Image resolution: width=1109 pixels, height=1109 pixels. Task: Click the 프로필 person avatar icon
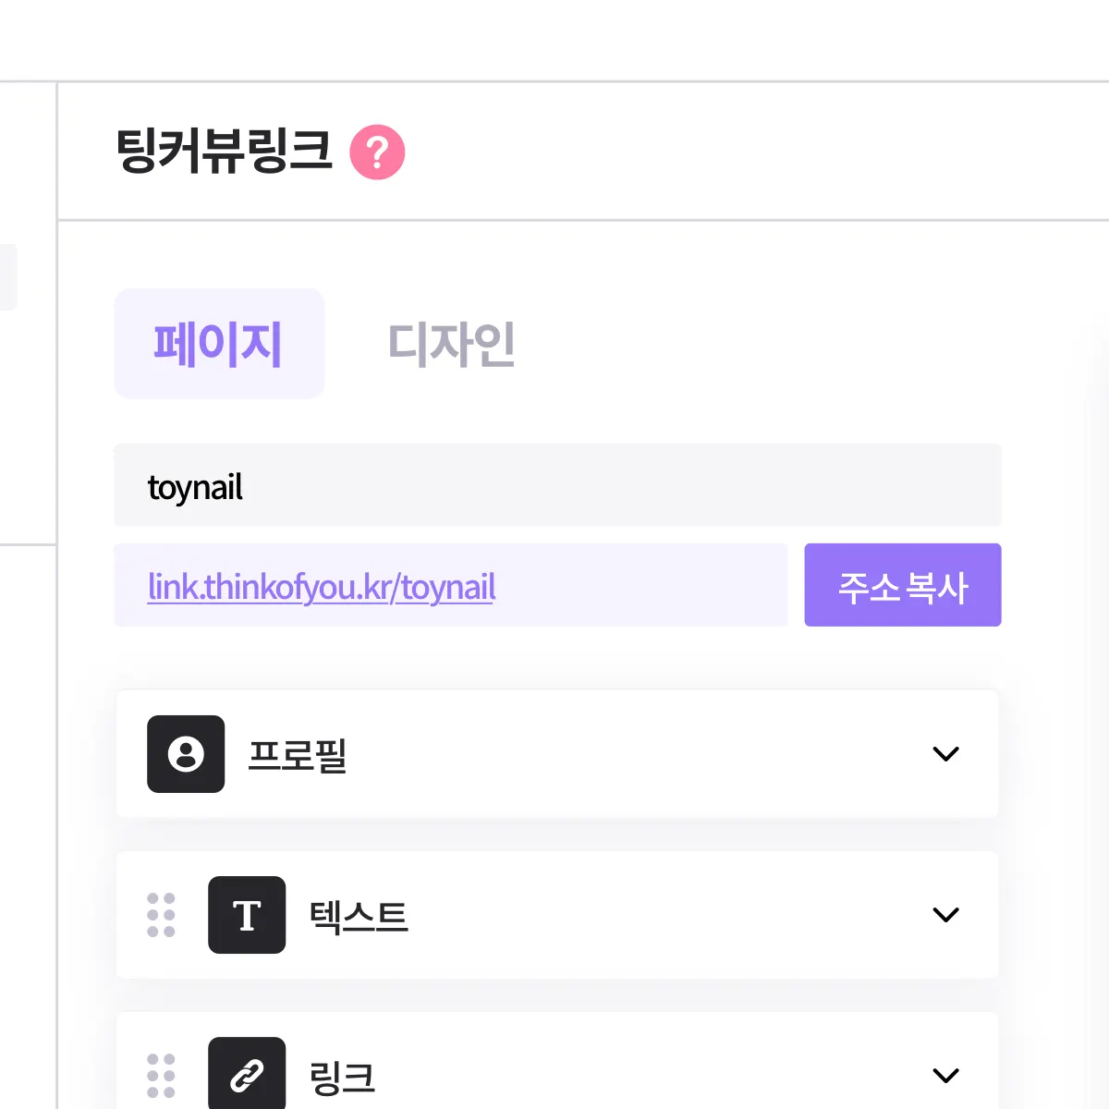186,754
